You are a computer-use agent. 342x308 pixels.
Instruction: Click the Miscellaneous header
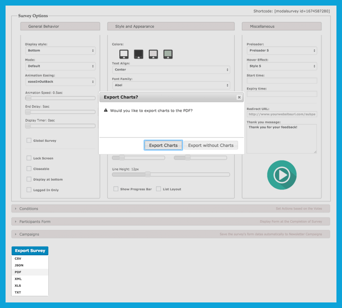(281, 26)
